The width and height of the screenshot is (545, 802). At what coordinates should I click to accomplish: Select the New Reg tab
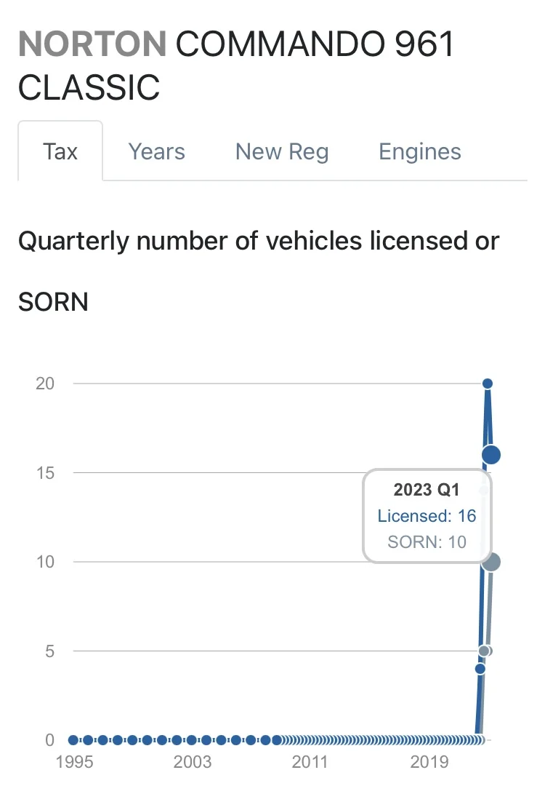[x=282, y=151]
